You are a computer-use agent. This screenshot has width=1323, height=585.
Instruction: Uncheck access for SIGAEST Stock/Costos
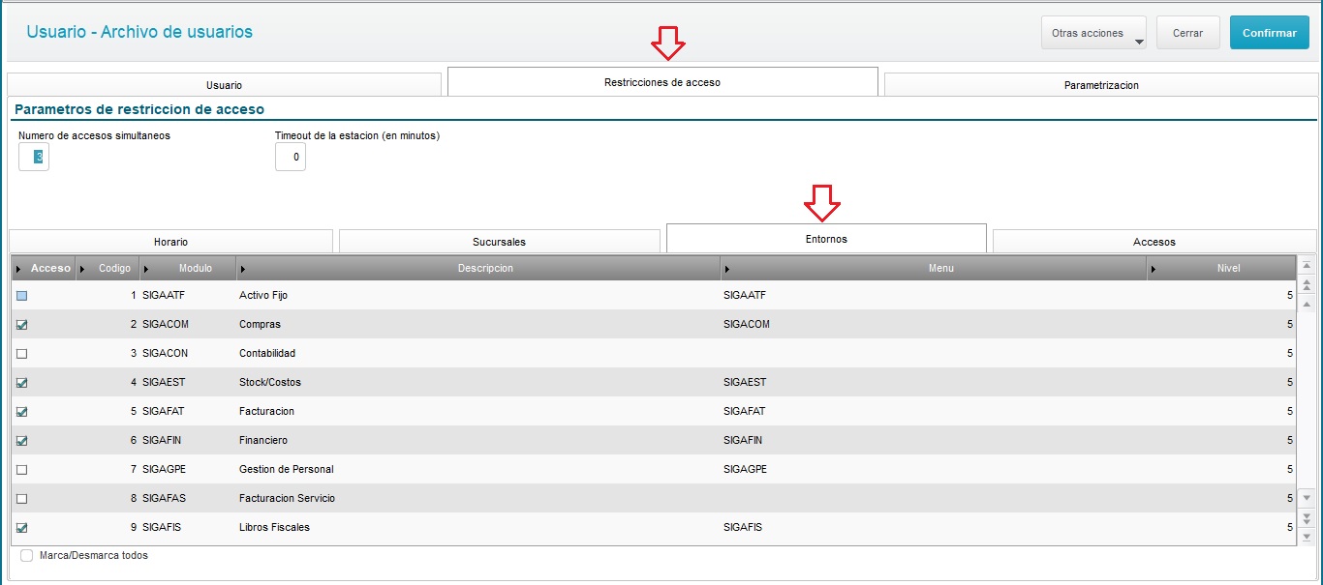coord(22,383)
